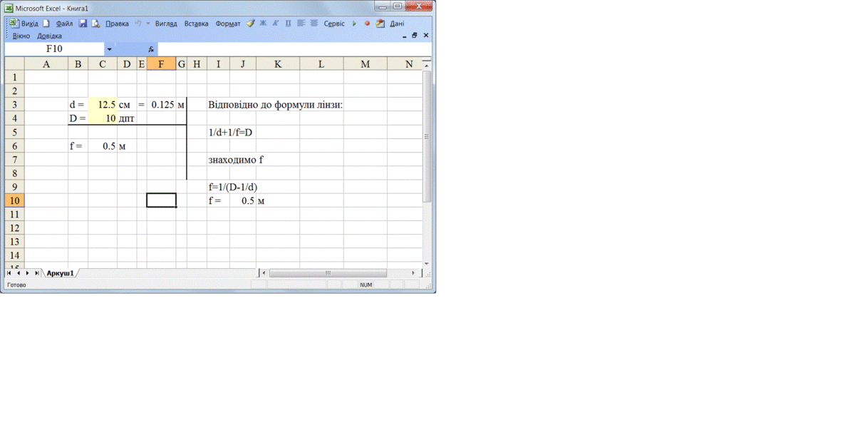Click the Undo arrow icon

tap(138, 24)
